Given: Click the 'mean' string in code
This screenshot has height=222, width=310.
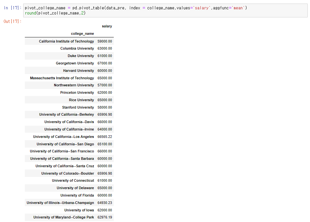Looking at the screenshot, I should point(238,8).
